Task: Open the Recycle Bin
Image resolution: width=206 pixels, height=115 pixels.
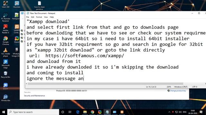Action: [5, 74]
